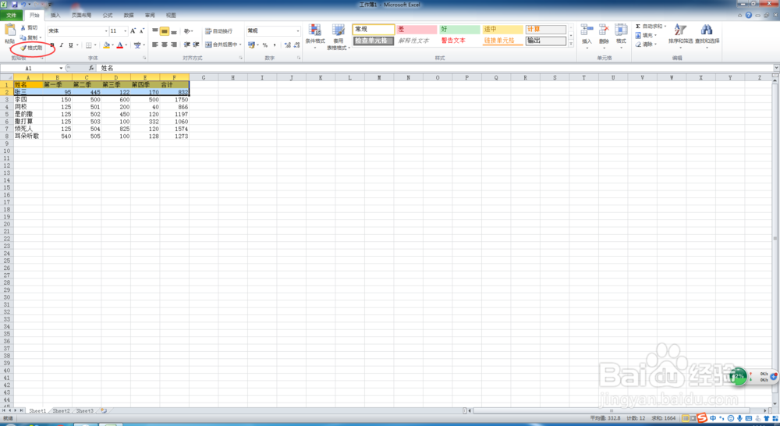
Task: Open the File (文件) tab
Action: pos(11,16)
